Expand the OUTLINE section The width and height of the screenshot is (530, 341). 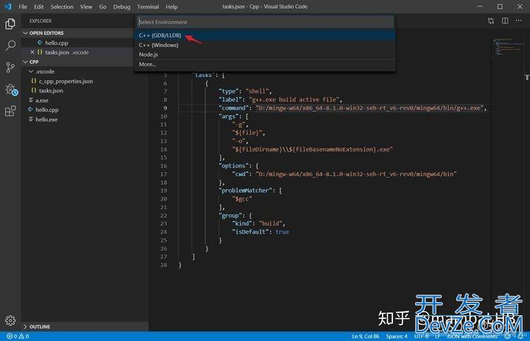pos(25,327)
